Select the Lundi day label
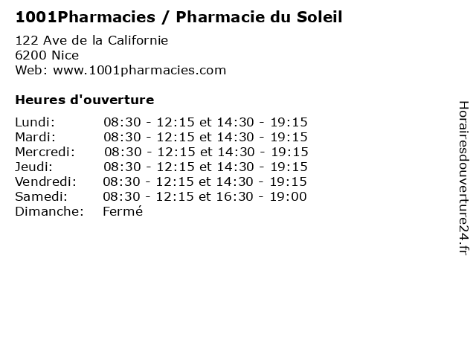The width and height of the screenshot is (476, 357). tap(35, 122)
